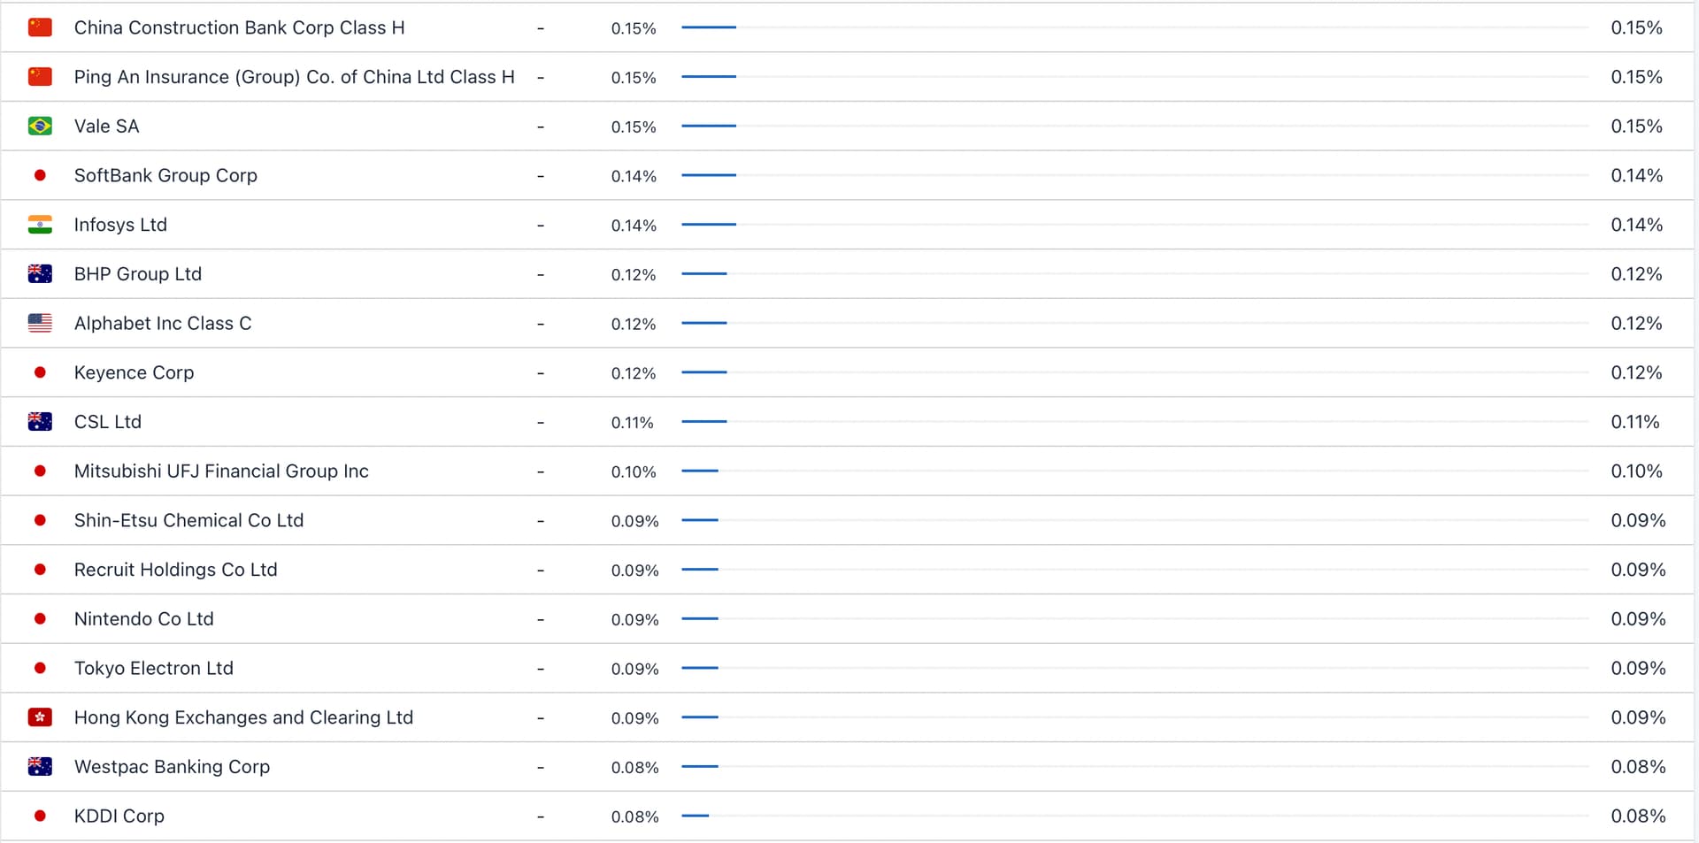The image size is (1699, 843).
Task: Click the Australian flag next to Westpac Banking
Action: [40, 767]
